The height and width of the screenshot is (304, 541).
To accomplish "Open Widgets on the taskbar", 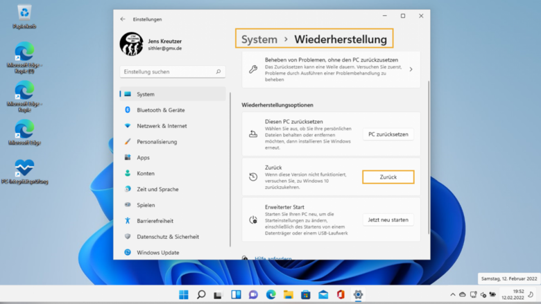I will [236, 295].
